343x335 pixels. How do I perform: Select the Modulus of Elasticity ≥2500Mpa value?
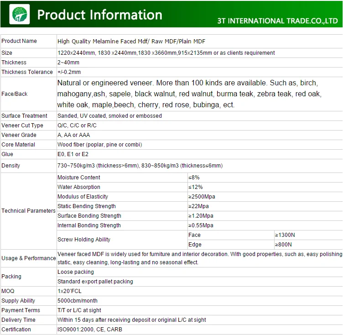pyautogui.click(x=202, y=197)
